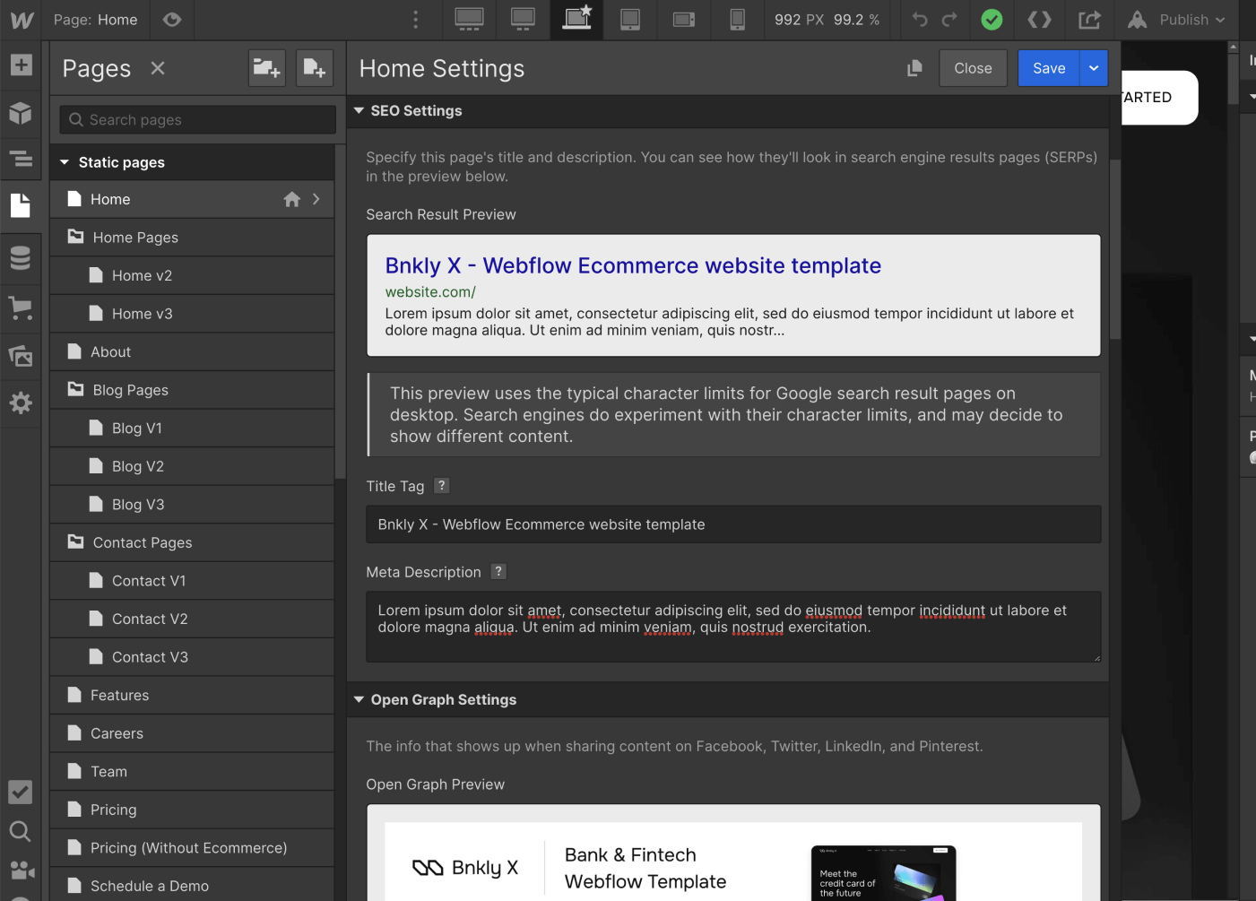
Task: Click the Open Graph preview image
Action: [733, 861]
